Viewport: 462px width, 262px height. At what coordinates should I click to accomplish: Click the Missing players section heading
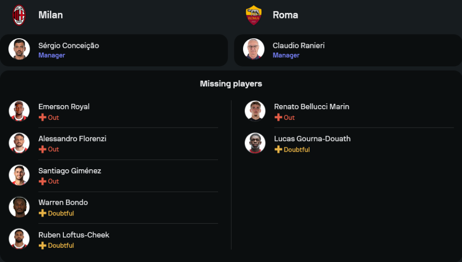[231, 84]
